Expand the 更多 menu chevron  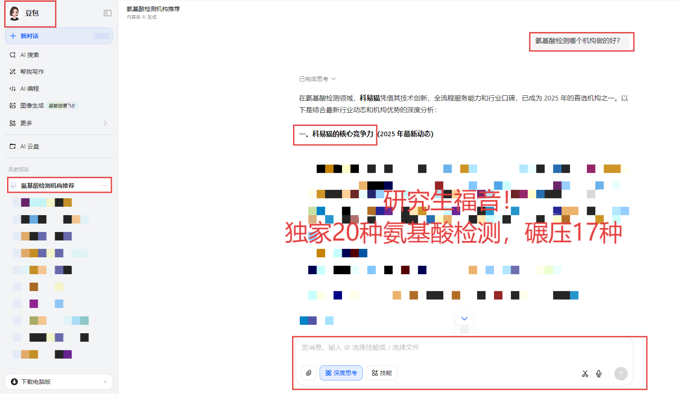(105, 123)
